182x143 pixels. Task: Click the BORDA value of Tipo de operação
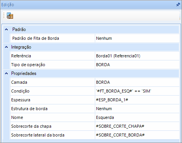pos(137,65)
